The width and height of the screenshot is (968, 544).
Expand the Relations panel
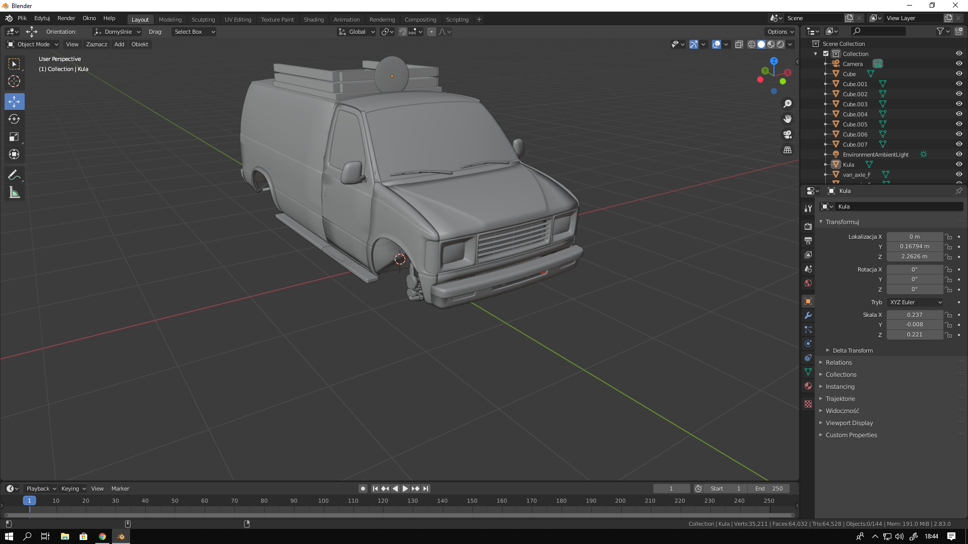point(838,363)
